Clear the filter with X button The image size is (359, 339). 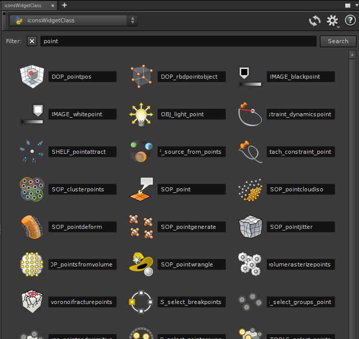pyautogui.click(x=32, y=41)
